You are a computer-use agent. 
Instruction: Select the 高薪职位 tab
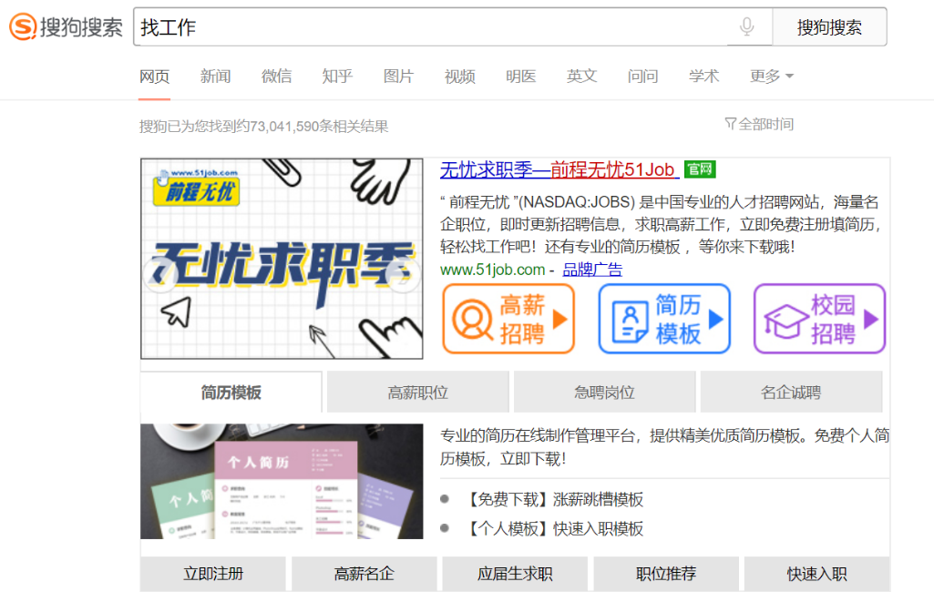[417, 393]
